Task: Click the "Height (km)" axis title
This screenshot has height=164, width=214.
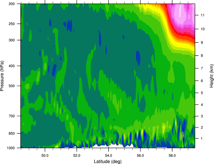Action: [211, 76]
